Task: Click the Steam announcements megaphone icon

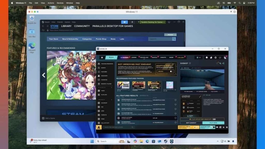Action: point(124,22)
